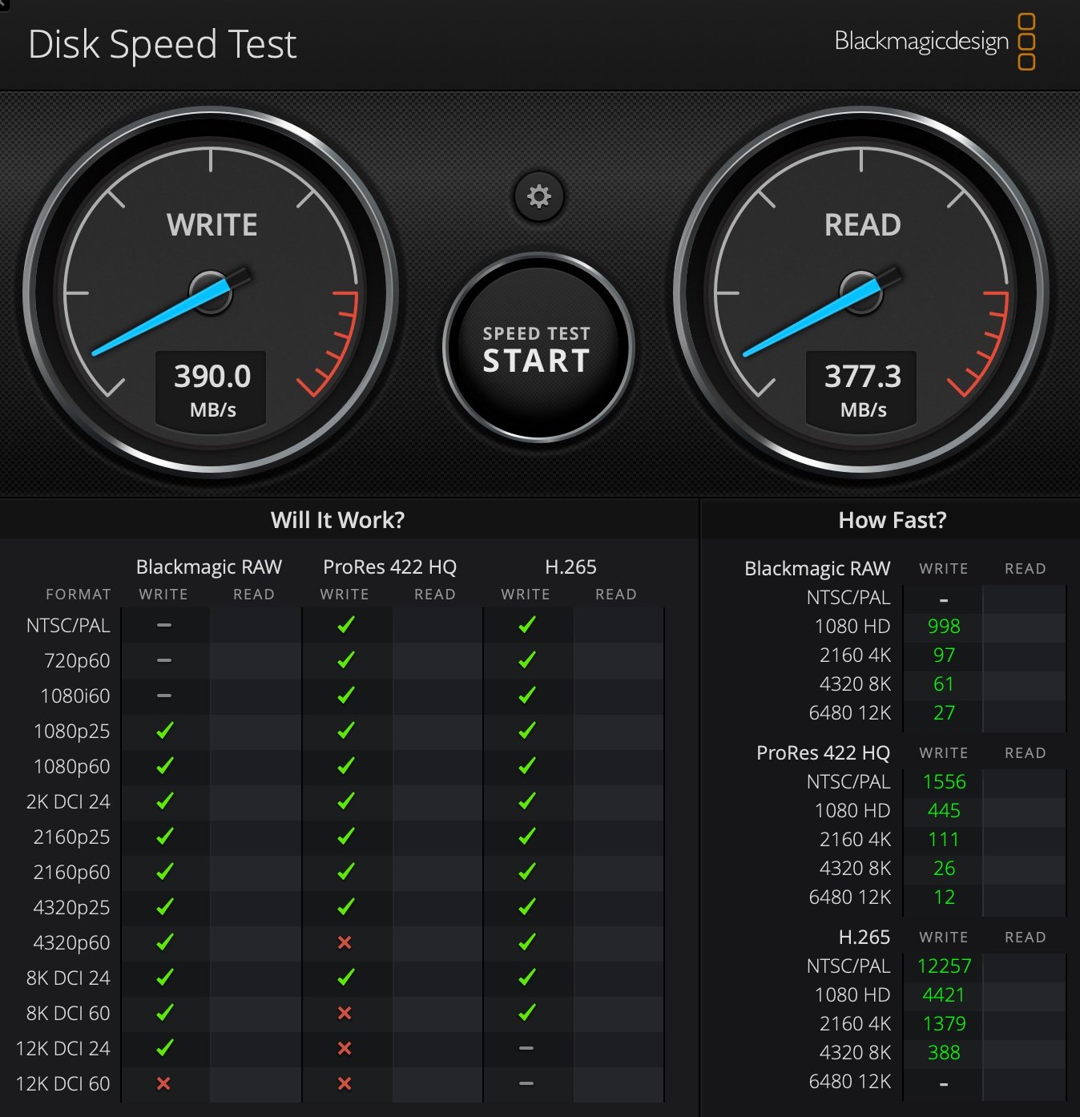Click the read speed value 377.3 MB/s
Viewport: 1080px width, 1117px height.
863,391
